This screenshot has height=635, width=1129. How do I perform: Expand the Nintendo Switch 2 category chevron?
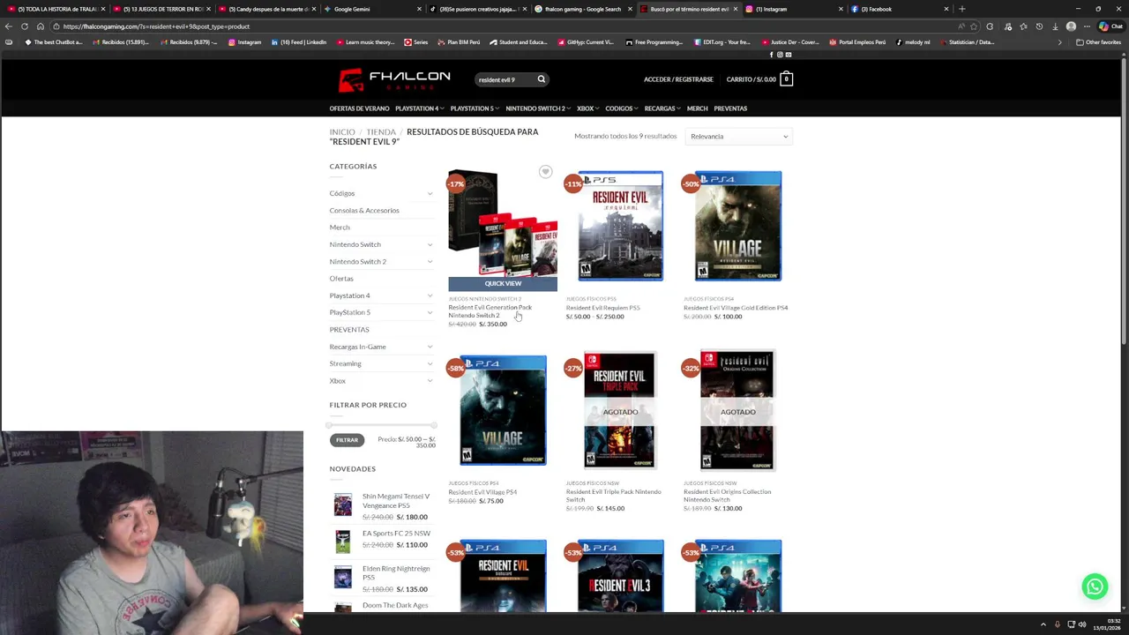(x=430, y=262)
